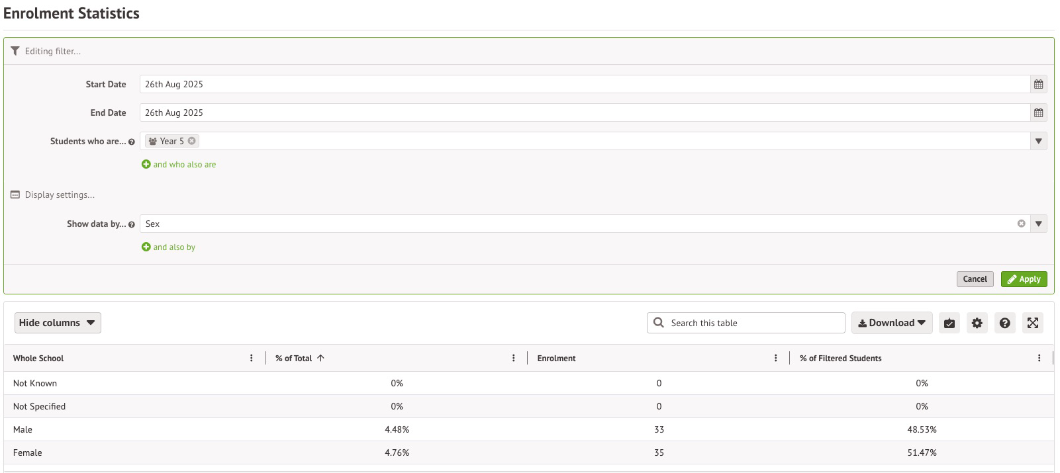Cancel the filter editing

(x=975, y=279)
